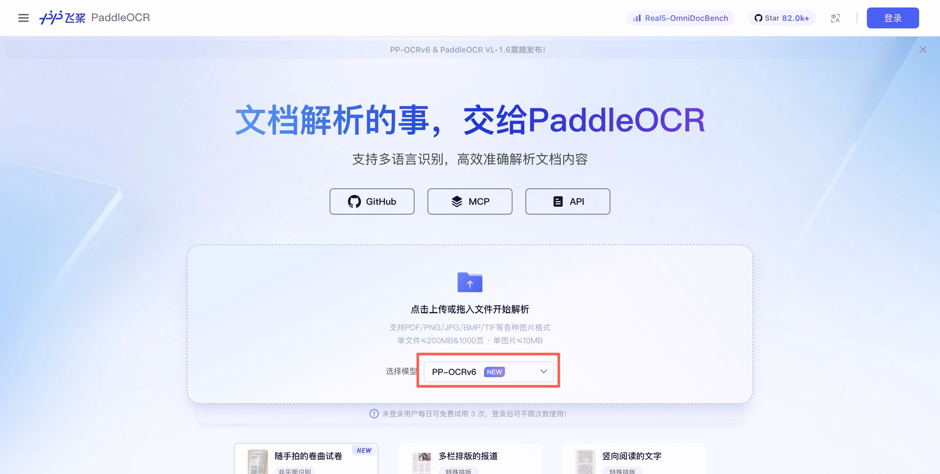Screen dimensions: 940x474
Task: Click the 登录 login button
Action: pos(893,18)
